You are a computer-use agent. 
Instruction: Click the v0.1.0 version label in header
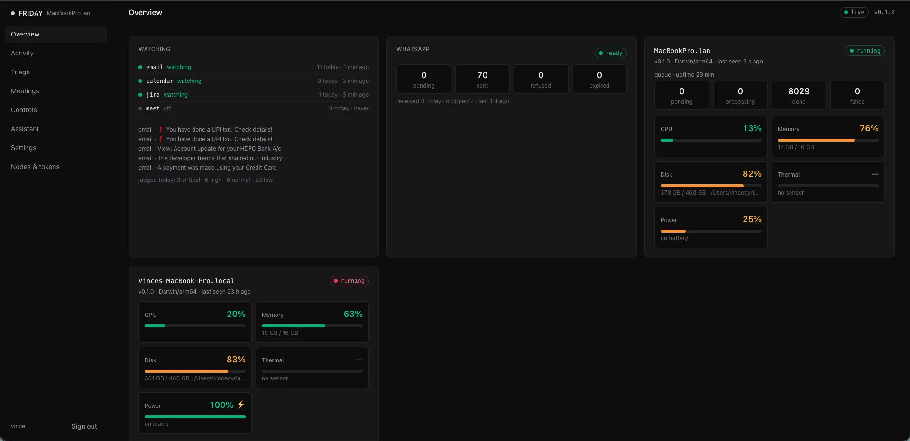884,12
